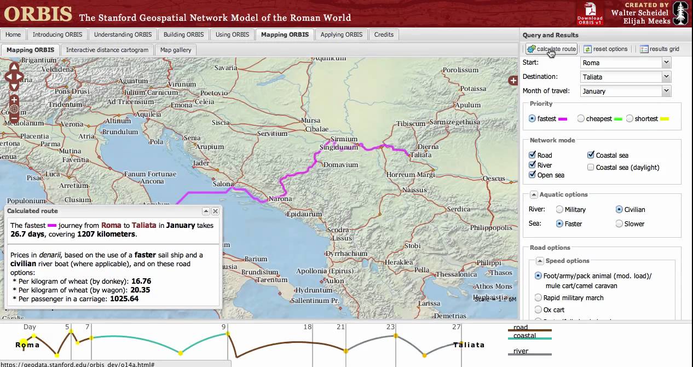Click the calculate route button

tap(551, 49)
